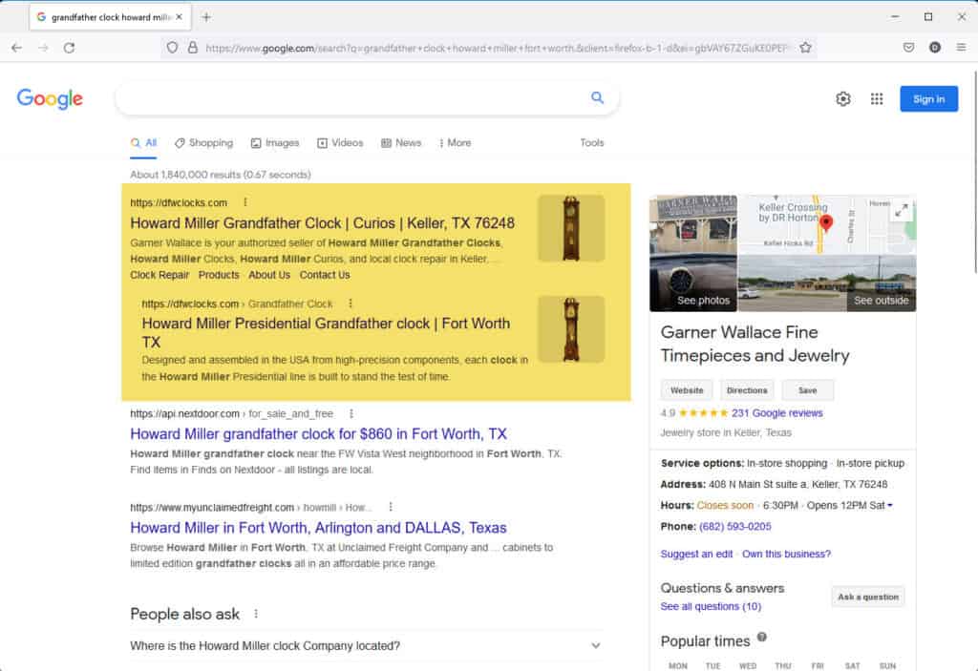Image resolution: width=978 pixels, height=671 pixels.
Task: Open three-dot menu beside Grandfather Clock breadcrumb
Action: coord(351,304)
